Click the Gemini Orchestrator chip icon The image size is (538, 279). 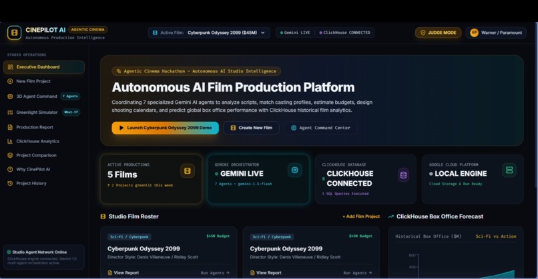[x=295, y=170]
